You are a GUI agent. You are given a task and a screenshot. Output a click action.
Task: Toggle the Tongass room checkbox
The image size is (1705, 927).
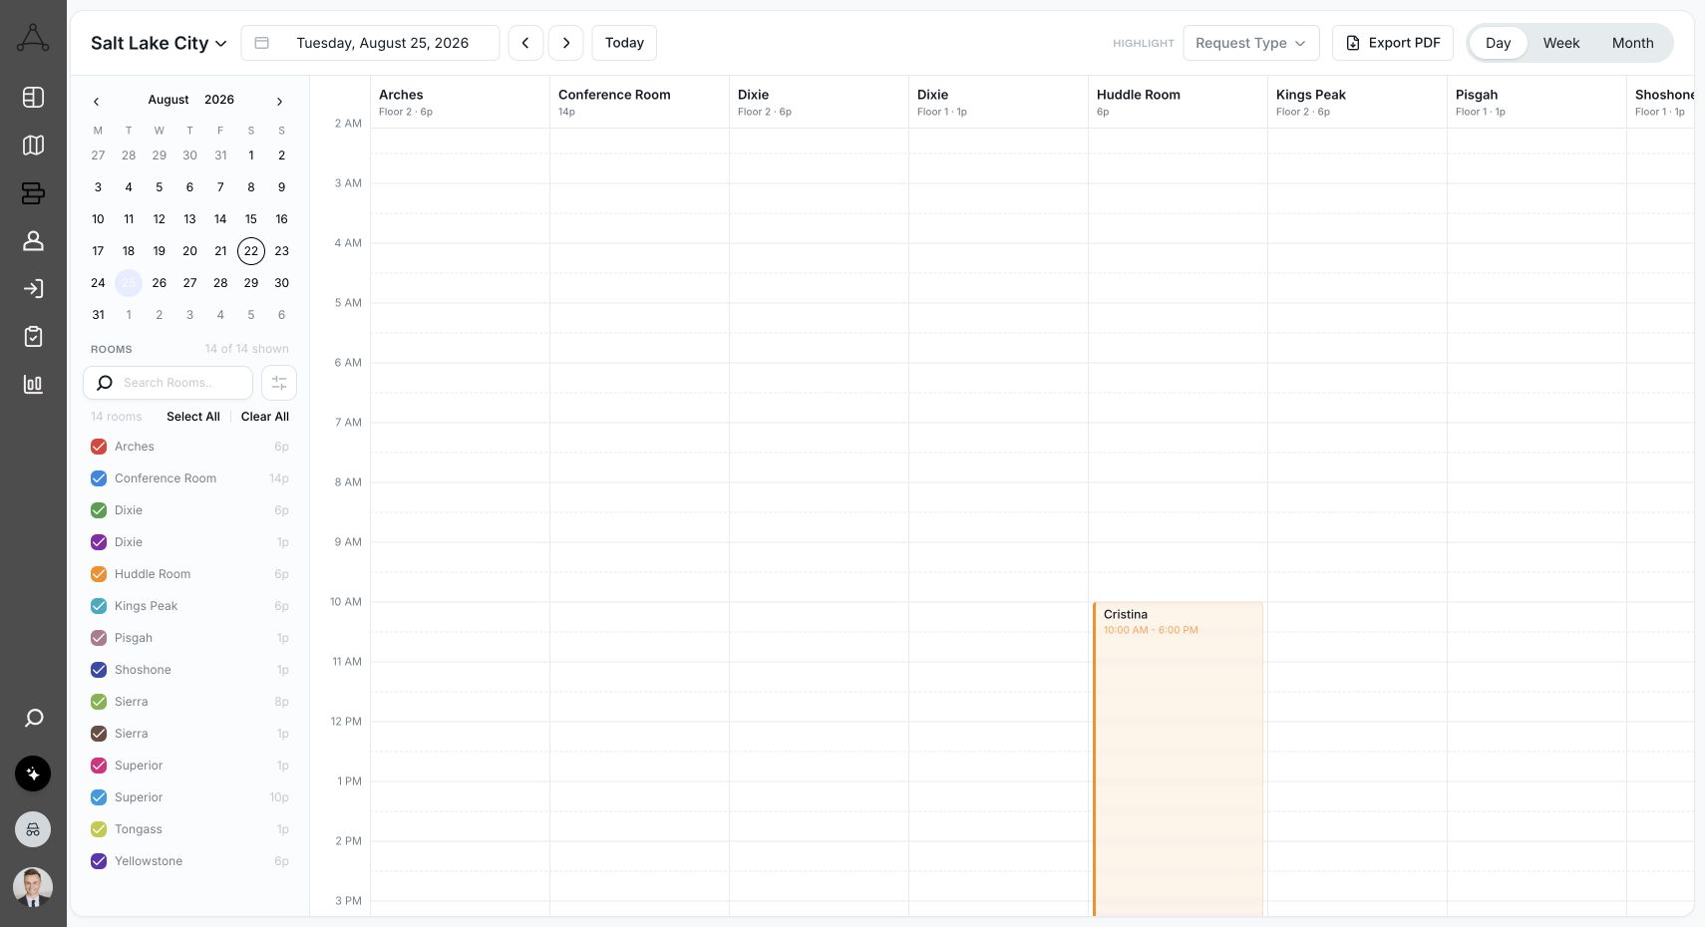(x=99, y=829)
